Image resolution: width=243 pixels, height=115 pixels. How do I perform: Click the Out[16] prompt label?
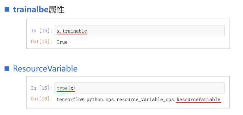coord(41,99)
